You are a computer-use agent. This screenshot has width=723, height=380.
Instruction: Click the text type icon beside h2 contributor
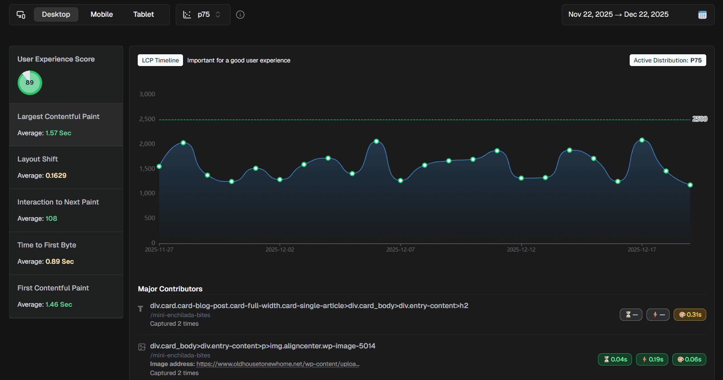[x=141, y=309]
